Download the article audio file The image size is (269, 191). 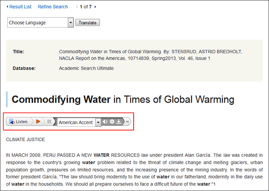coord(119,122)
